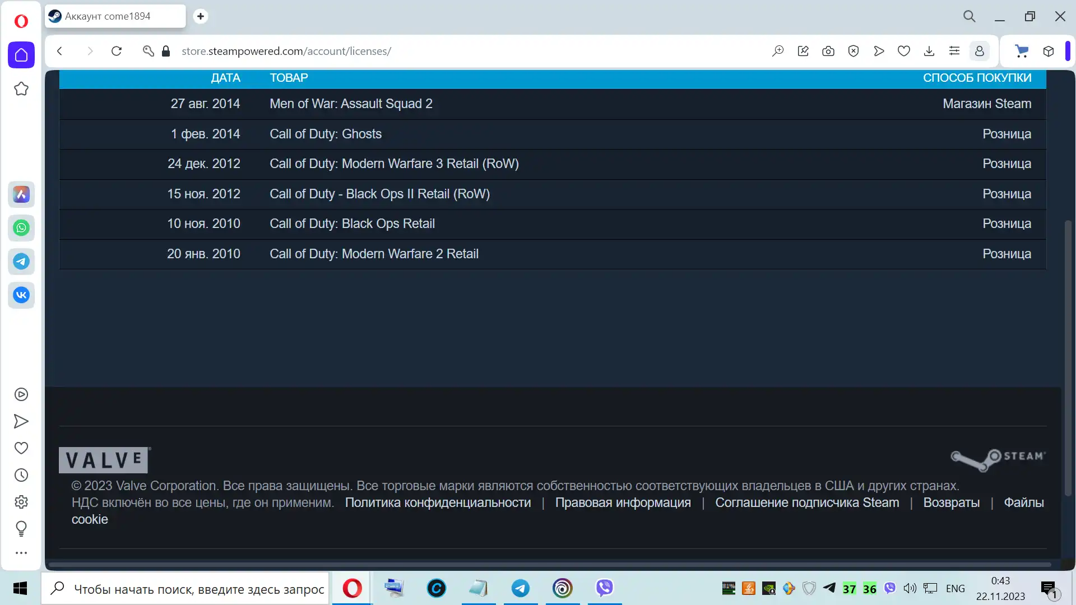Open sidebar three-dots setup menu
Image resolution: width=1076 pixels, height=605 pixels.
click(x=21, y=553)
